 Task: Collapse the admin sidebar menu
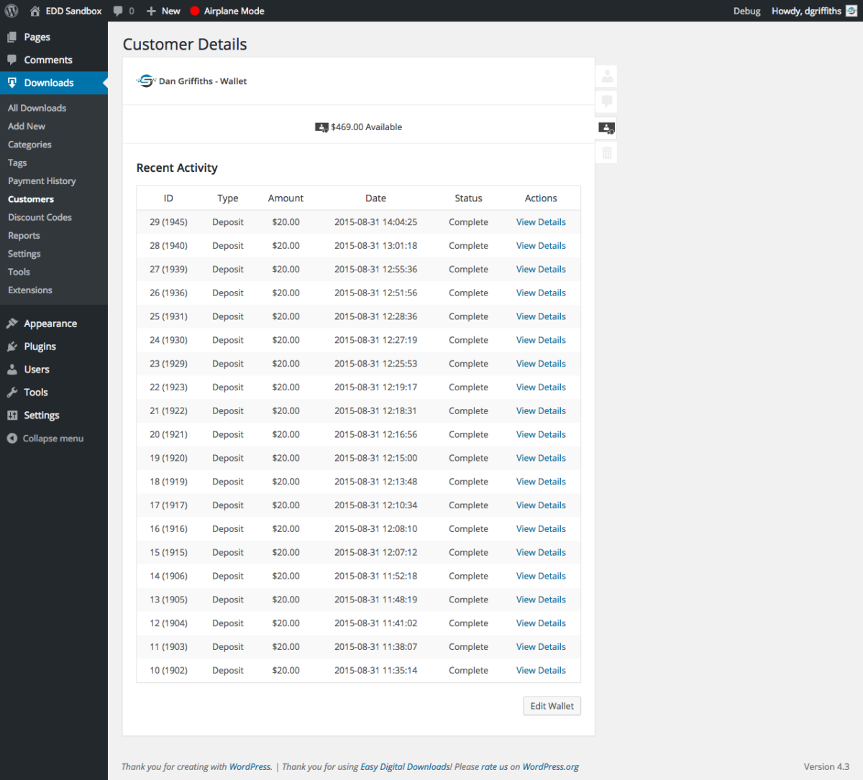click(45, 439)
